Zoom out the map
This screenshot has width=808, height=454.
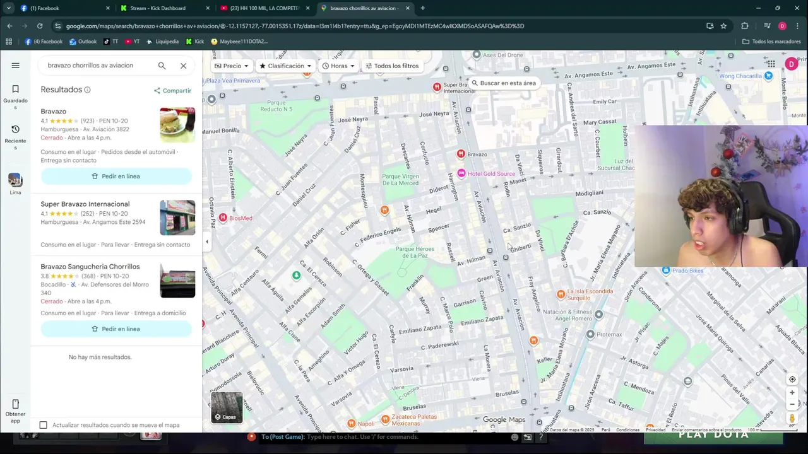792,405
